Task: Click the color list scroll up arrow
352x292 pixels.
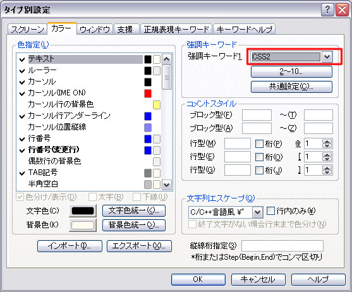Action: click(167, 59)
